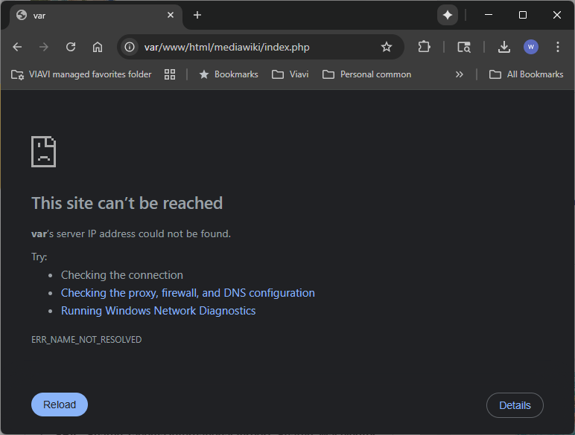
Task: Open a new tab with plus button
Action: pyautogui.click(x=197, y=15)
